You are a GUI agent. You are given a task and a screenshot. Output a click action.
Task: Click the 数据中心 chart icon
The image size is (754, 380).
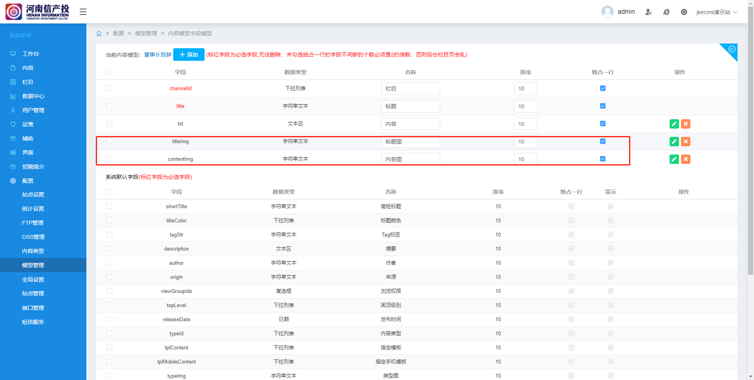click(x=13, y=96)
